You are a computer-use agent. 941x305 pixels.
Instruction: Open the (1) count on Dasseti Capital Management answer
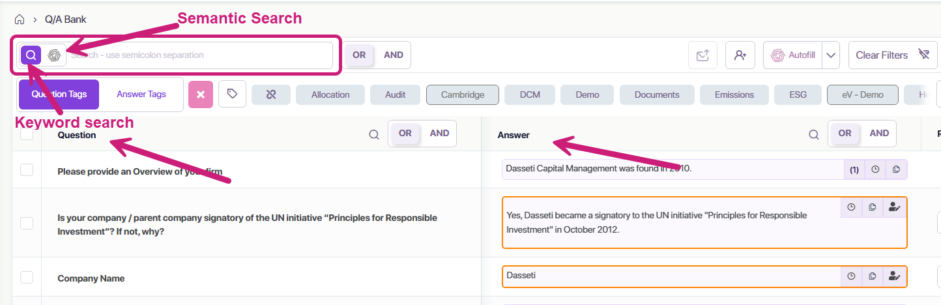click(x=854, y=169)
